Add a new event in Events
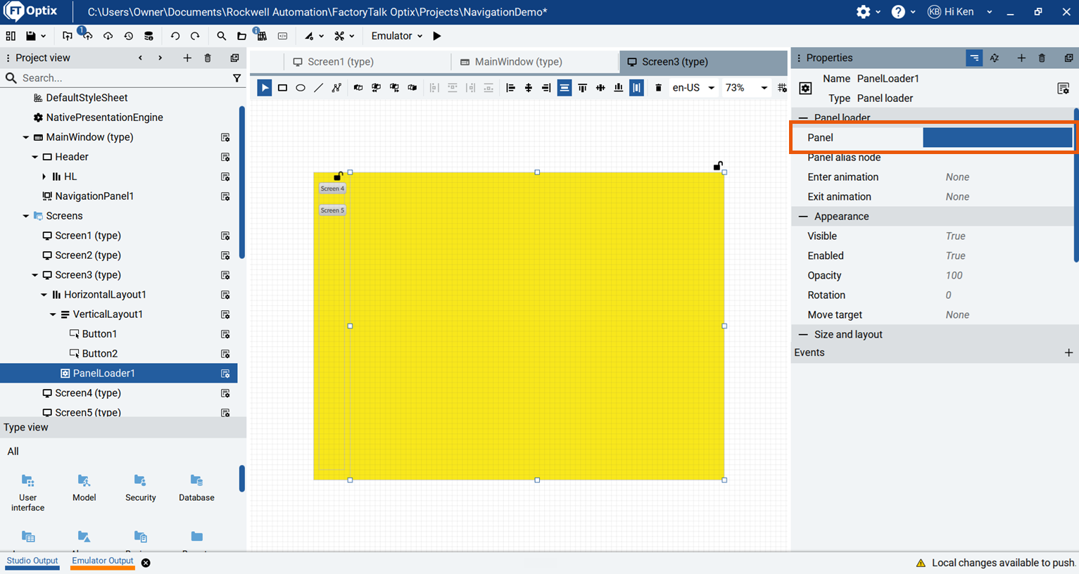This screenshot has height=574, width=1079. (x=1068, y=353)
